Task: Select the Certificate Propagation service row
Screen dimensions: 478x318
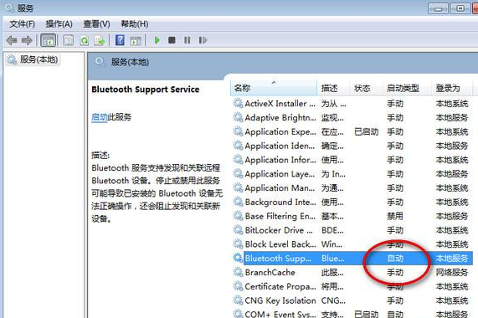Action: tap(352, 287)
